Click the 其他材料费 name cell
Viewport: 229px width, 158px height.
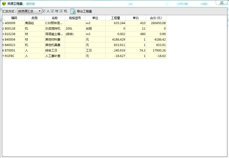point(55,40)
